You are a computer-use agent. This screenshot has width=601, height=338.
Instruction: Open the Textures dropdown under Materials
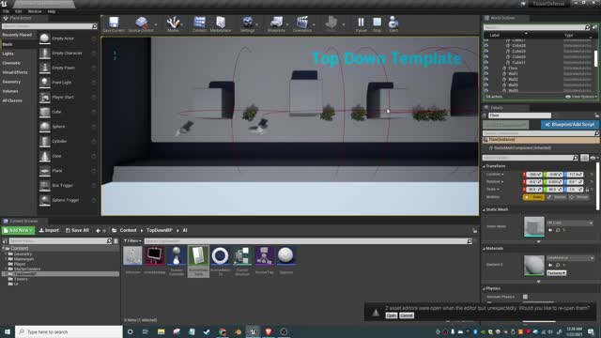tap(556, 273)
